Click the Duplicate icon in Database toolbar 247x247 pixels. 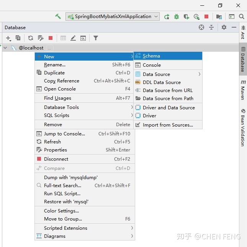click(x=18, y=38)
